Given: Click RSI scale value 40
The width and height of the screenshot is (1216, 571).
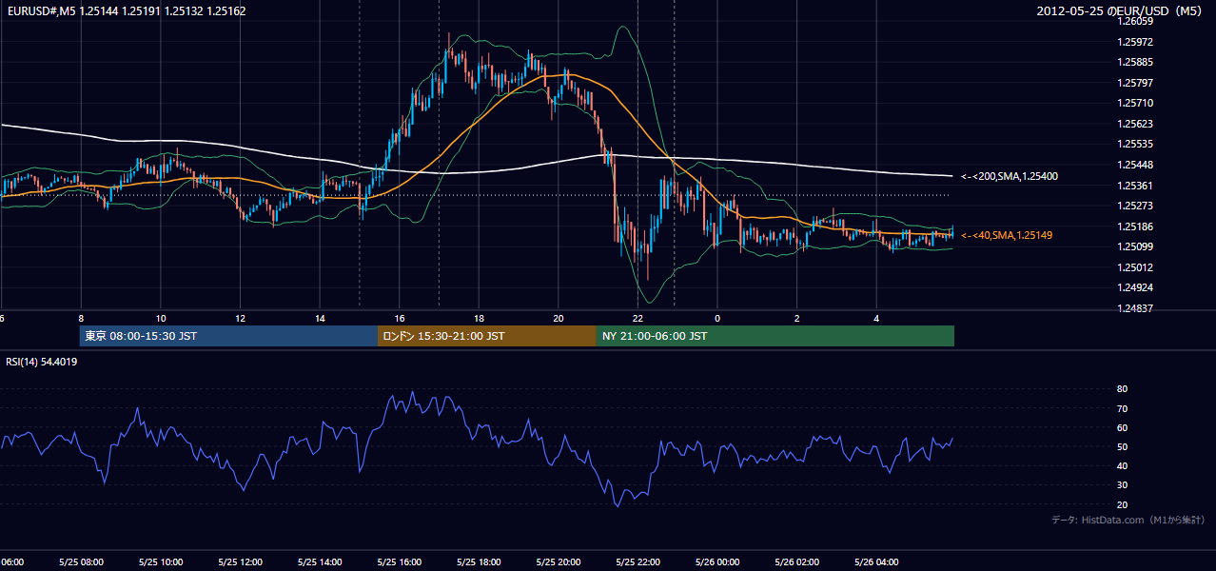Looking at the screenshot, I should pyautogui.click(x=1122, y=465).
